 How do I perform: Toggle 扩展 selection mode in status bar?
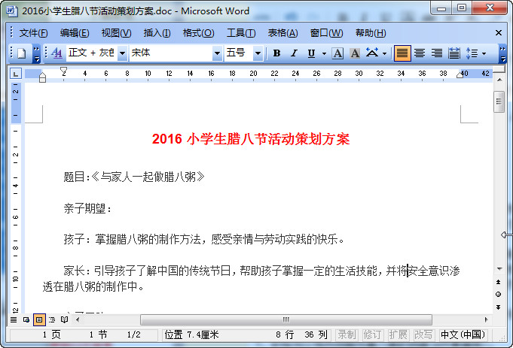(398, 334)
